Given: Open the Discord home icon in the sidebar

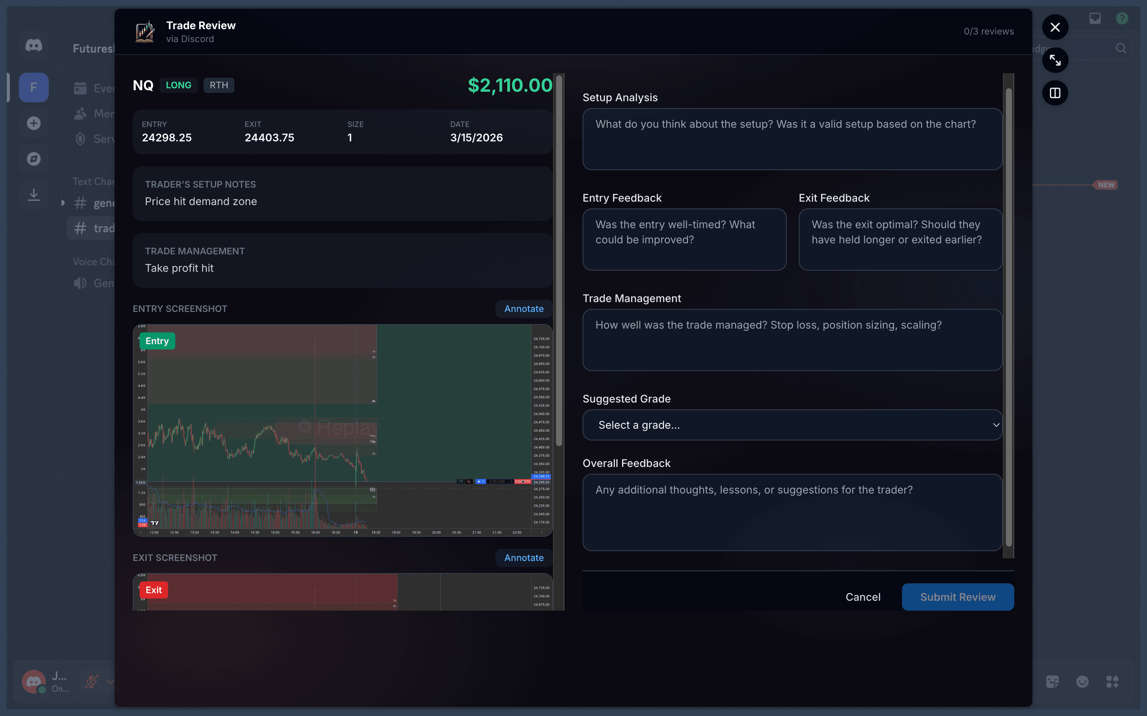Looking at the screenshot, I should click(x=34, y=45).
